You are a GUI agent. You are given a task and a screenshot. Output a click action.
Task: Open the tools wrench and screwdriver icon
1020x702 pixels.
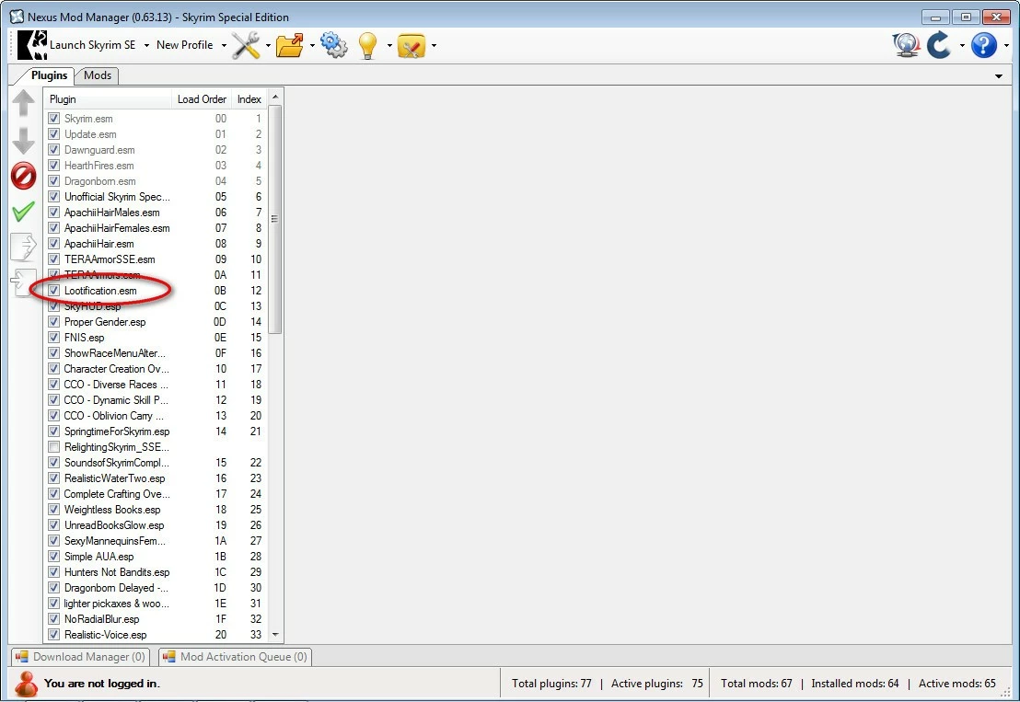[246, 45]
